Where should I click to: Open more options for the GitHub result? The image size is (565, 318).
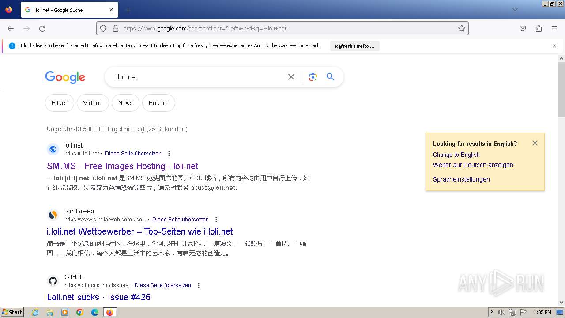pos(198,285)
